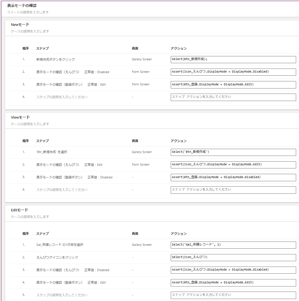Edit the suite title 表示モードの確認
The image size is (299, 301).
[x=22, y=6]
